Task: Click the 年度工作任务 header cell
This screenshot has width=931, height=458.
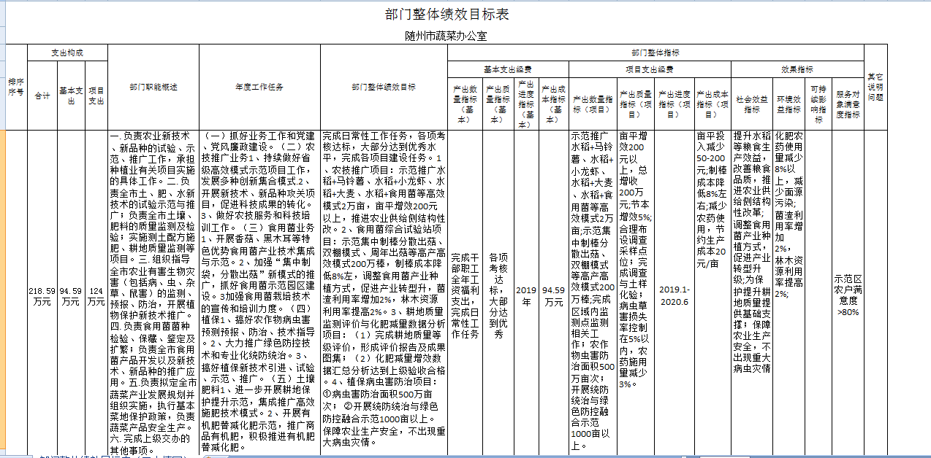Action: (x=259, y=87)
